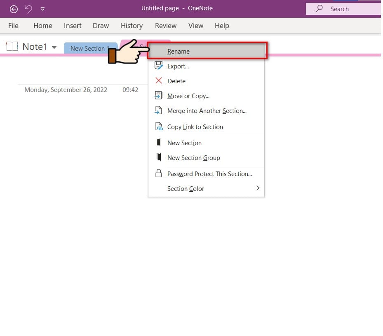
Task: Click inside the Search box
Action: tap(346, 9)
